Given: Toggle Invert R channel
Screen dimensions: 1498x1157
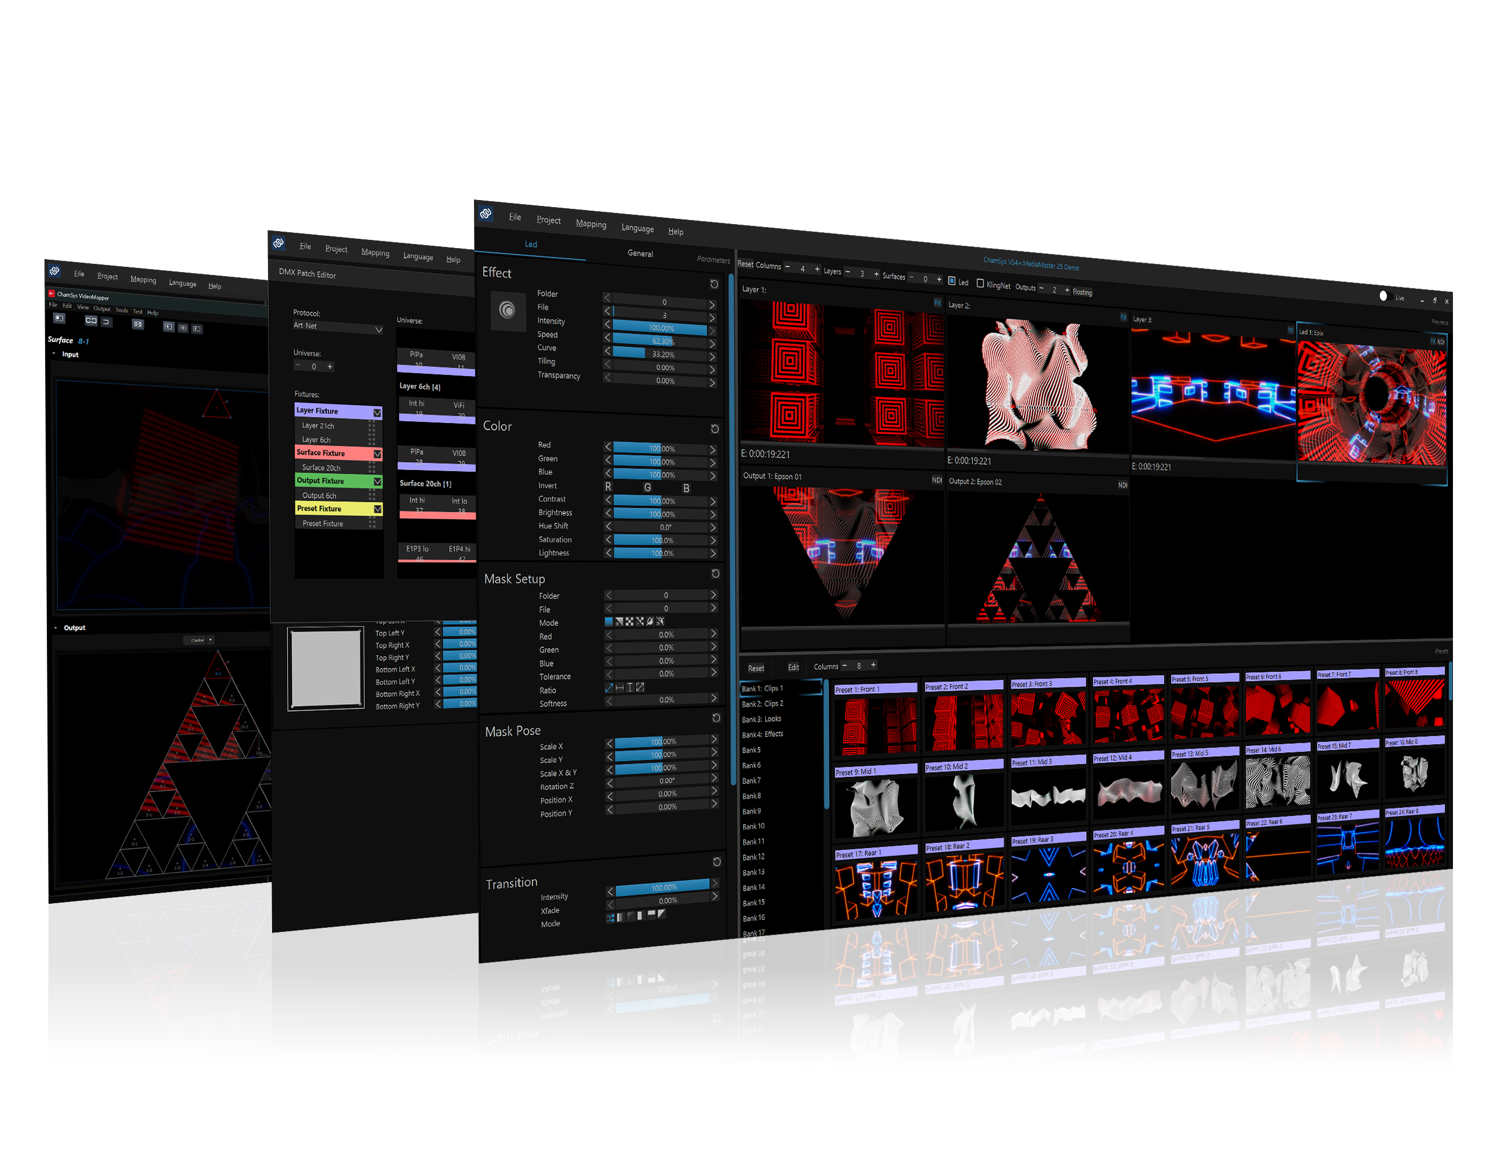Looking at the screenshot, I should 608,486.
